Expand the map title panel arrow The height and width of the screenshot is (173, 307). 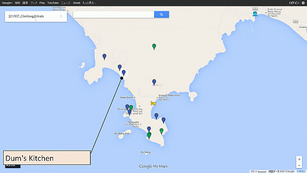pyautogui.click(x=36, y=20)
